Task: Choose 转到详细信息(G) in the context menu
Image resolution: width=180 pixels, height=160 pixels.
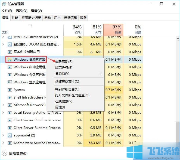Action: click(75, 89)
